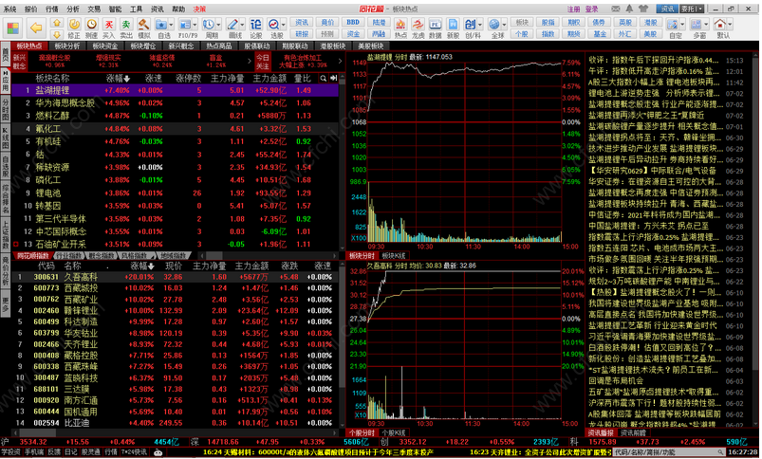This screenshot has width=762, height=459.
Task: Open the 龙虎 dragon-tiger list icon
Action: (418, 28)
